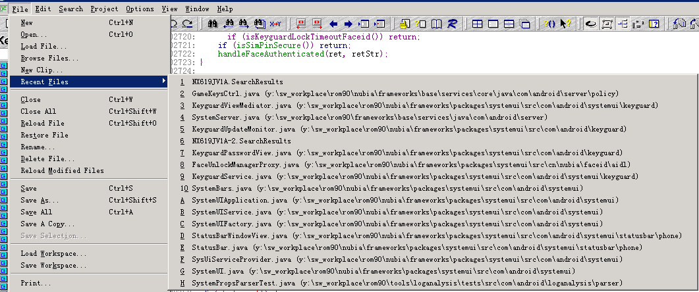Click the red-marked jump list icon
This screenshot has width=699, height=292.
tap(380, 24)
